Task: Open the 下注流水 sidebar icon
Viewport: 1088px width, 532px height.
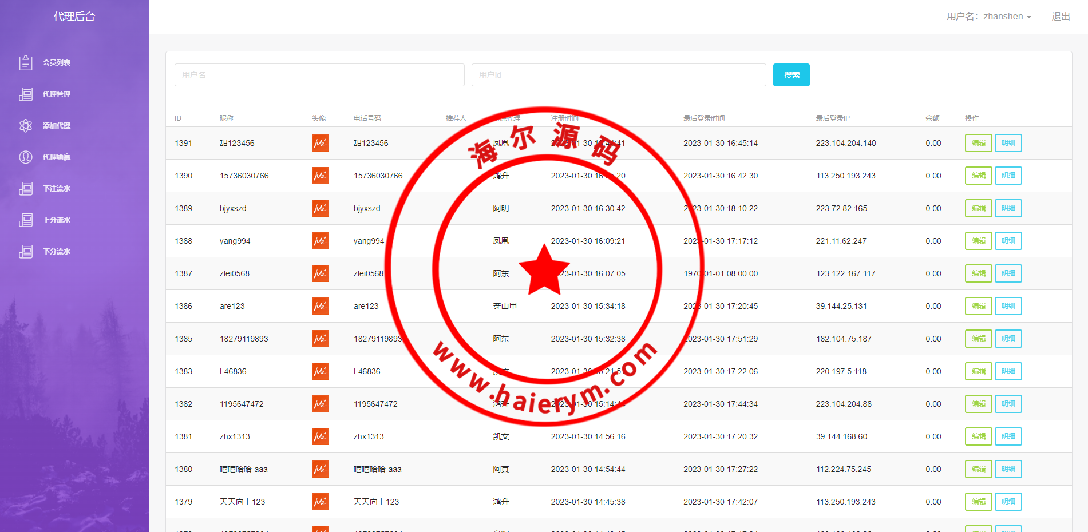Action: coord(26,188)
